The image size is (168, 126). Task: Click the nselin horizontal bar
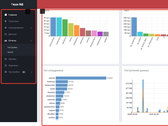(x=61, y=89)
